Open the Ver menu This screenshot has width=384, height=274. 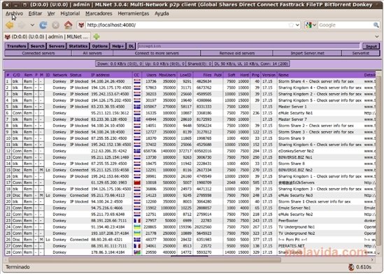[51, 14]
